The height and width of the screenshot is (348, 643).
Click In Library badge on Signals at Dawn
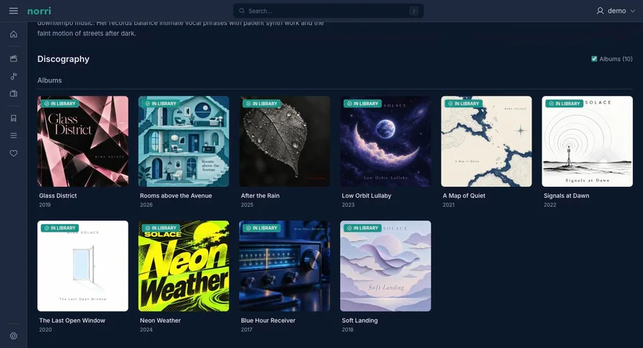click(x=564, y=103)
